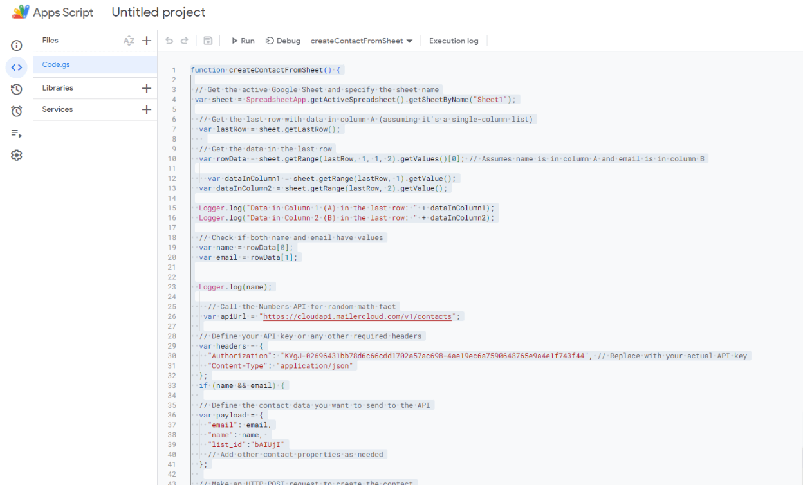
Task: Open the Execution log
Action: [x=454, y=41]
